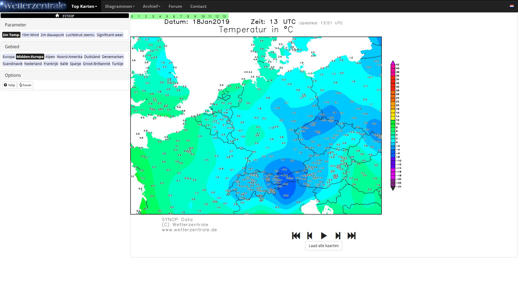Select the Significant weer parameter
Image resolution: width=518 pixels, height=291 pixels.
click(110, 35)
